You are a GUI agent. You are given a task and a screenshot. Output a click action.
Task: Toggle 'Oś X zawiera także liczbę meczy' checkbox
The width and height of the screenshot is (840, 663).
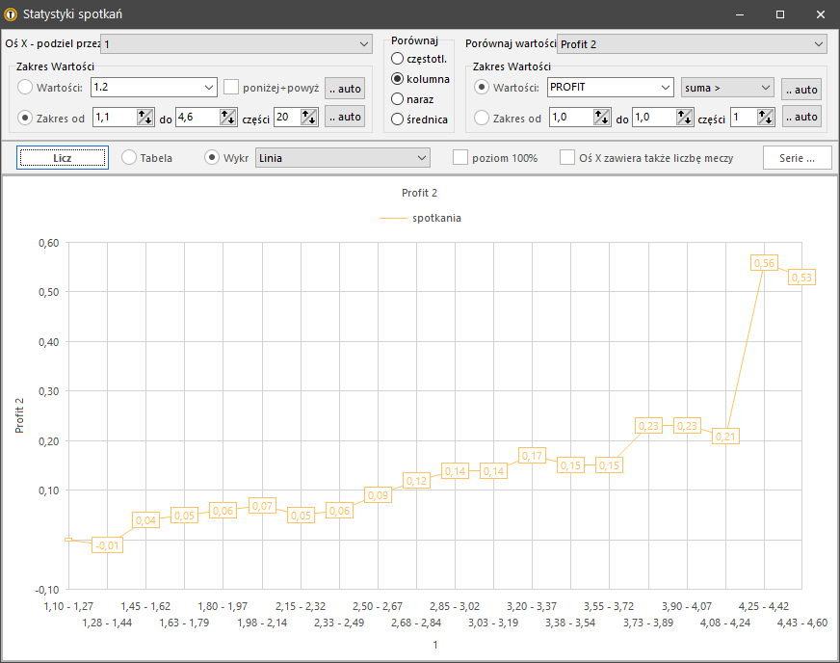point(568,157)
